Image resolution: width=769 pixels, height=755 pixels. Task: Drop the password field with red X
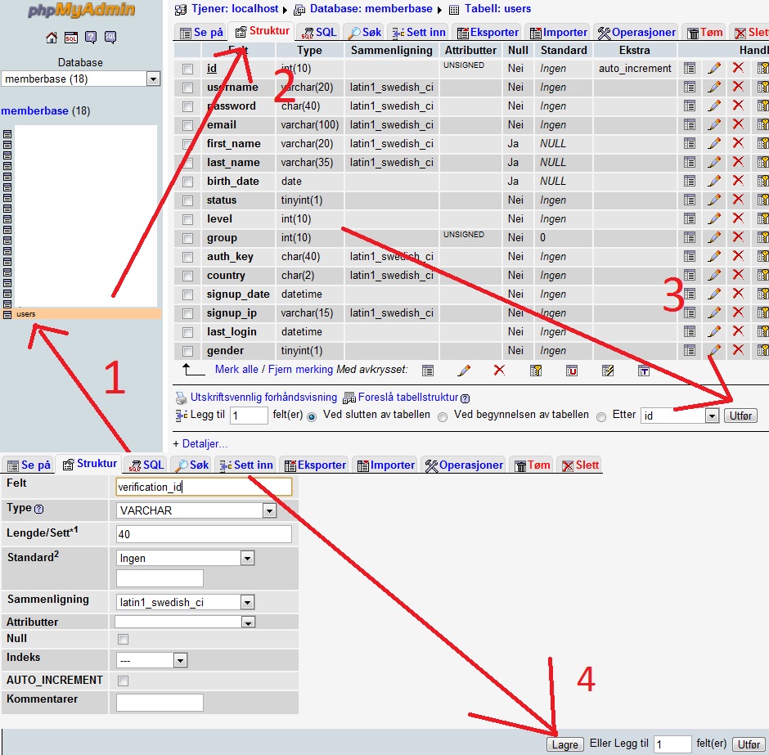pos(738,106)
